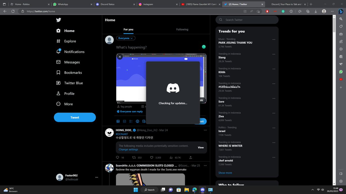The width and height of the screenshot is (346, 194).
Task: Click the blue Tweet button in sidebar
Action: coord(75,117)
